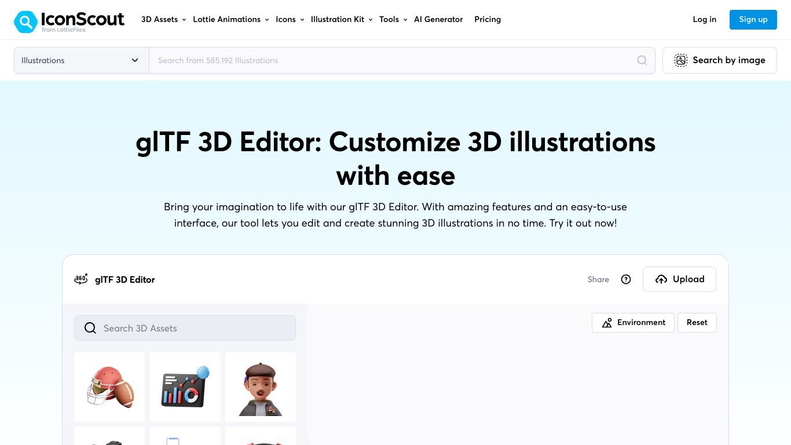Click the Environment button
Image resolution: width=791 pixels, height=445 pixels.
click(x=633, y=323)
